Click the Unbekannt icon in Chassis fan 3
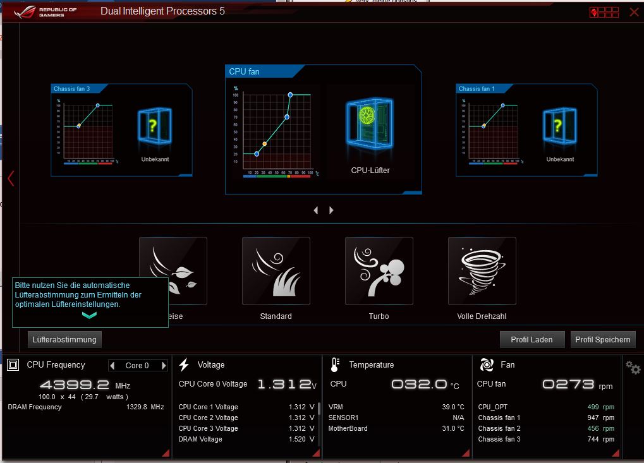This screenshot has width=644, height=463. [155, 126]
